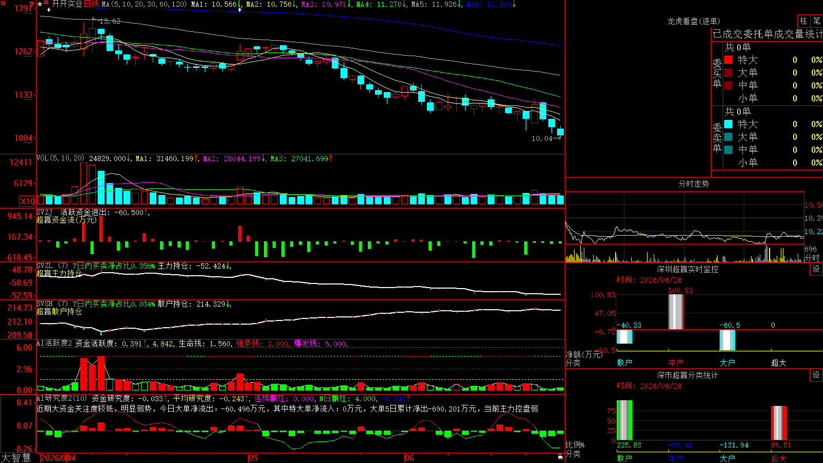The image size is (823, 463).
Task: Click the 日线 period label
Action: (91, 4)
